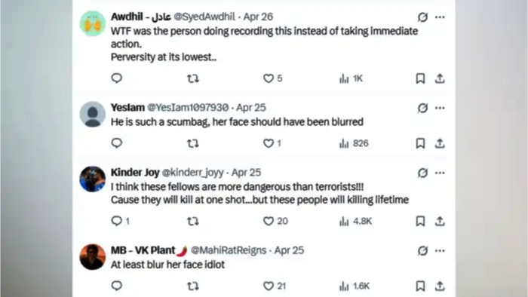Bookmark Awdhil's tweet
This screenshot has height=297, width=528.
tap(420, 78)
